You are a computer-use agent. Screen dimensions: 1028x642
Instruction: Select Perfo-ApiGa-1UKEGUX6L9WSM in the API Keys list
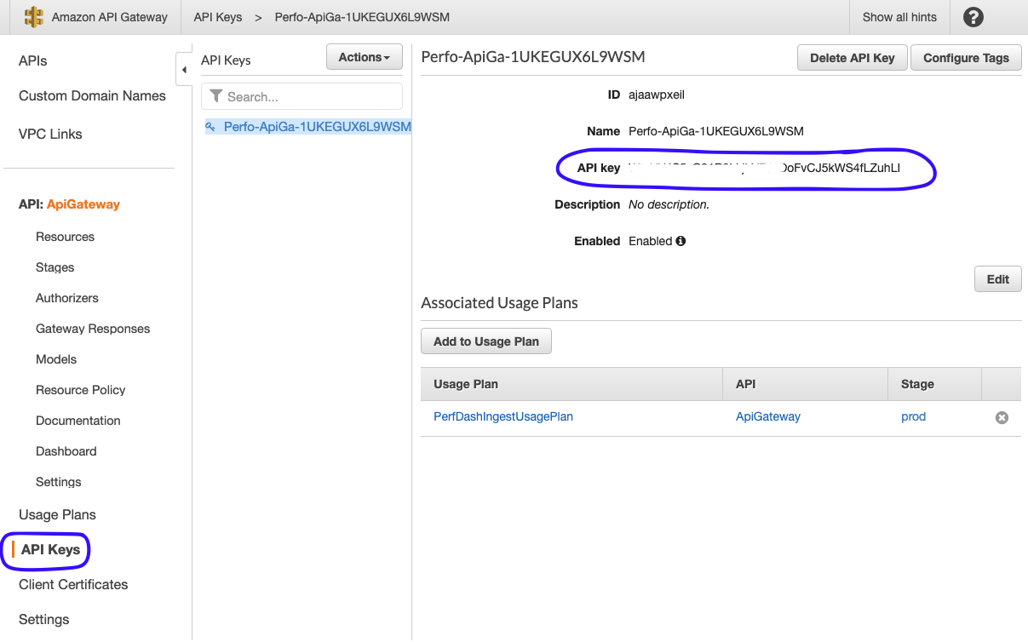pos(308,127)
